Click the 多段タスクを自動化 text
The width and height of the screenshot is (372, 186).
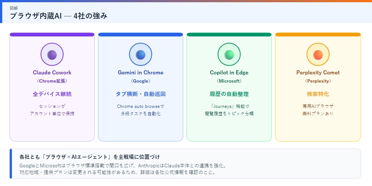click(141, 113)
